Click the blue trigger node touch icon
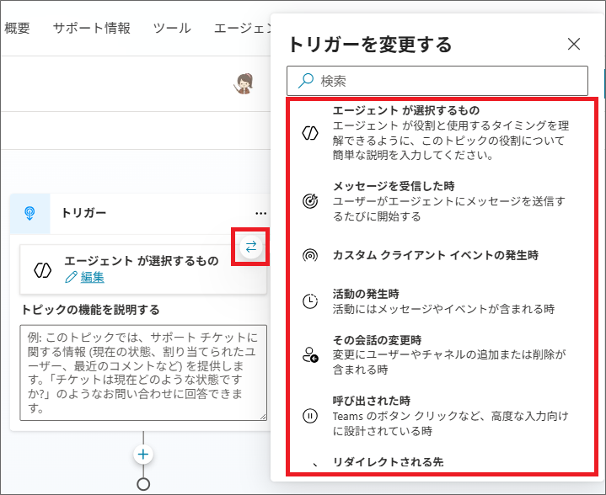This screenshot has height=495, width=606. tap(29, 213)
